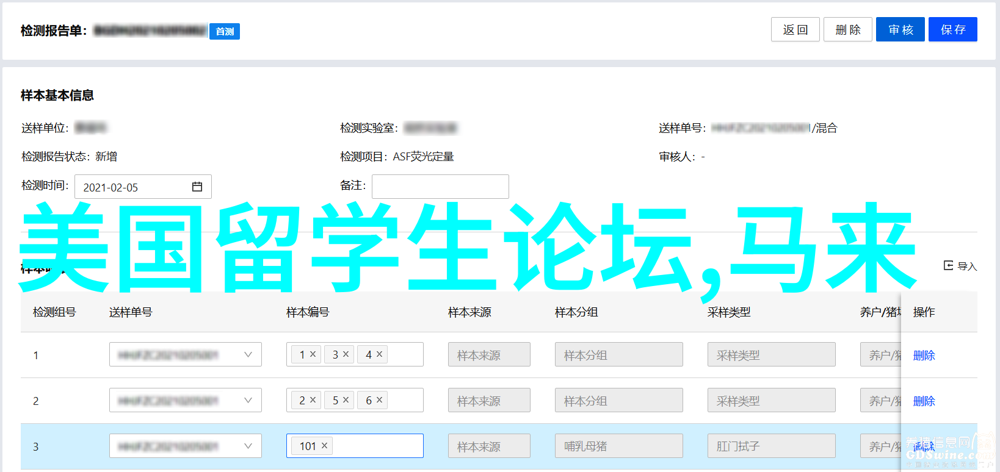The width and height of the screenshot is (1000, 472).
Task: Open calendar icon in 检测时间 field
Action: 197,187
